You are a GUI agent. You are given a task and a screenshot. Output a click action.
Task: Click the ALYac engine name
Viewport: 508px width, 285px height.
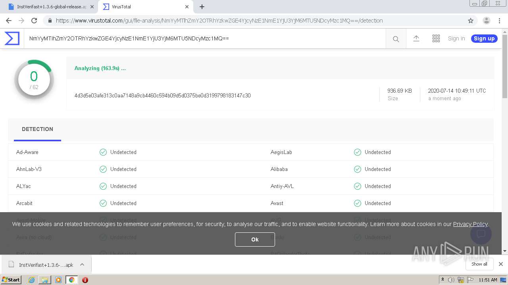tap(23, 186)
